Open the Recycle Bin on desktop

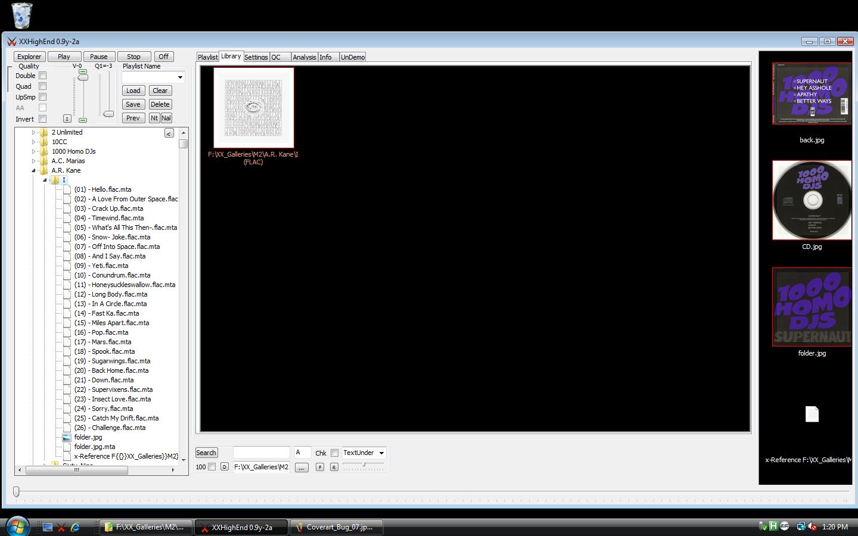[21, 15]
